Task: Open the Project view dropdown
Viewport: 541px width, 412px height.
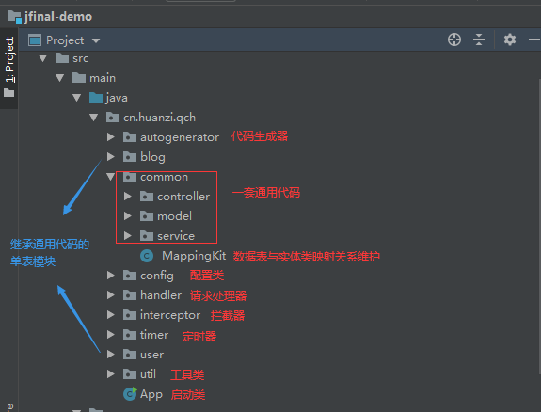Action: pos(64,40)
